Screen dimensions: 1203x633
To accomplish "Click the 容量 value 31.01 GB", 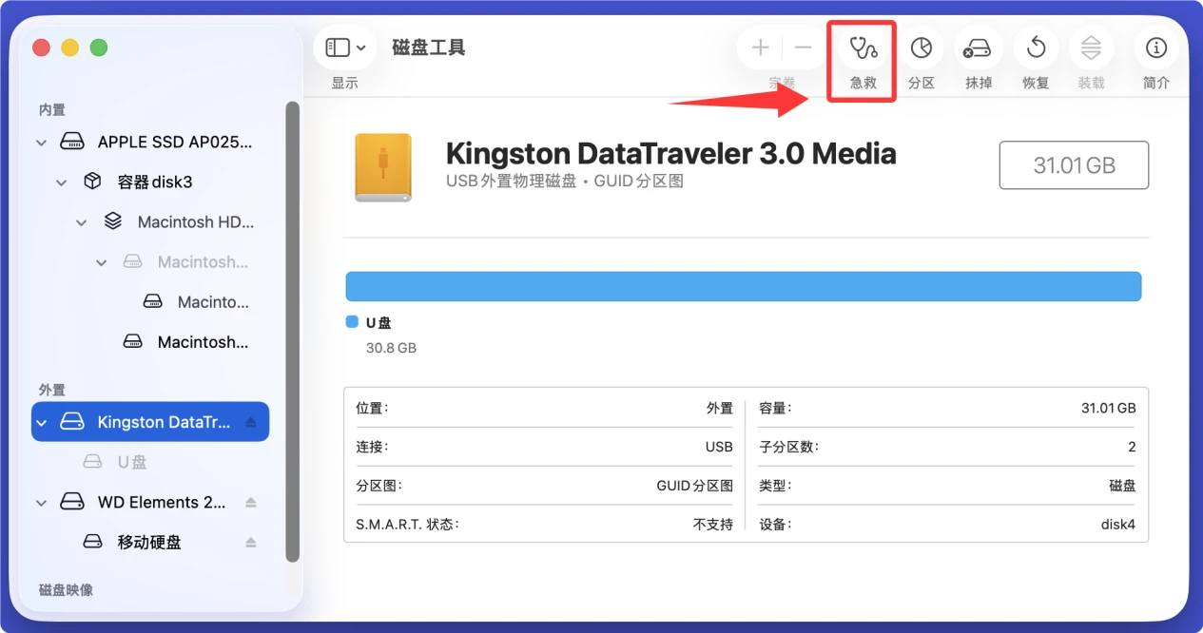I will (x=1108, y=408).
